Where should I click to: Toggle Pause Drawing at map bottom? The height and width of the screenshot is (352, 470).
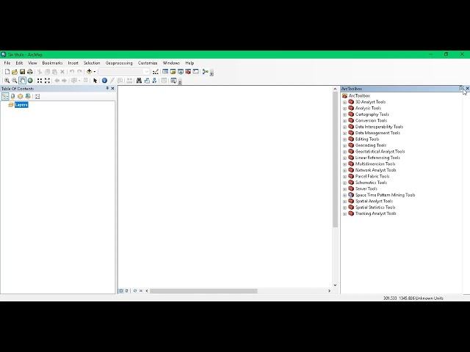click(x=140, y=290)
